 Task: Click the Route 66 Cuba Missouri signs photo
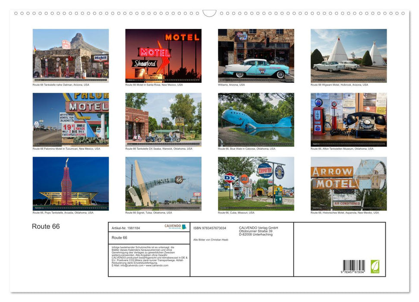click(x=255, y=183)
